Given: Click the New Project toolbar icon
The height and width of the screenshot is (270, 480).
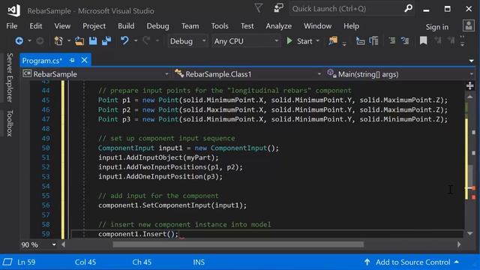Looking at the screenshot, I should (x=58, y=40).
